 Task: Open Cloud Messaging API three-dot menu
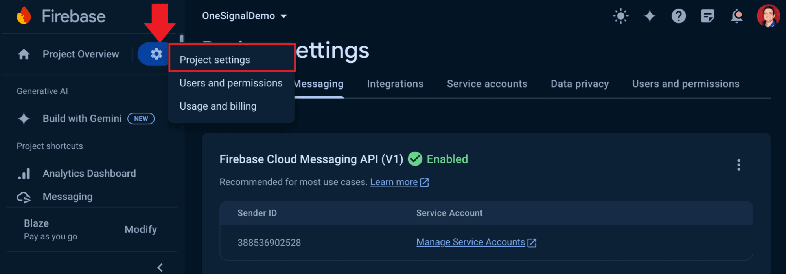[x=738, y=165]
